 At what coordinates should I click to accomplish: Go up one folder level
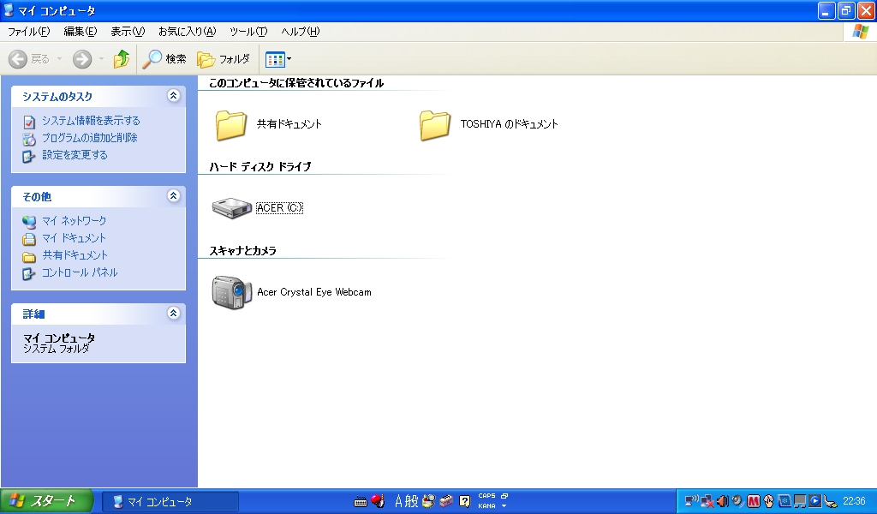pyautogui.click(x=122, y=59)
